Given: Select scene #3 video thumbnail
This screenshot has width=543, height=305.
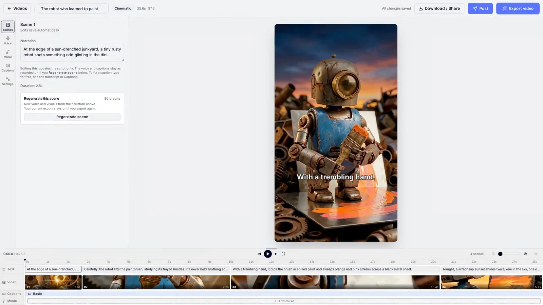Looking at the screenshot, I should pos(335,282).
